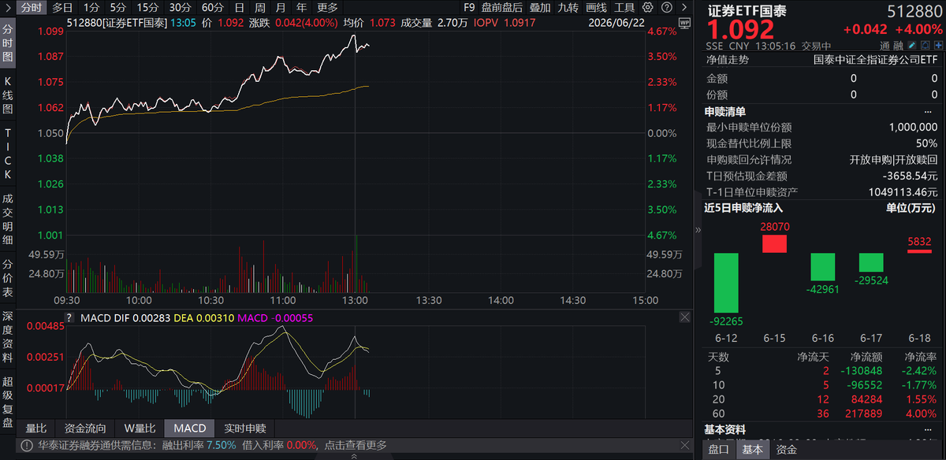This screenshot has height=460, width=946.
Task: Click the WP monitor icon
Action: tap(683, 23)
